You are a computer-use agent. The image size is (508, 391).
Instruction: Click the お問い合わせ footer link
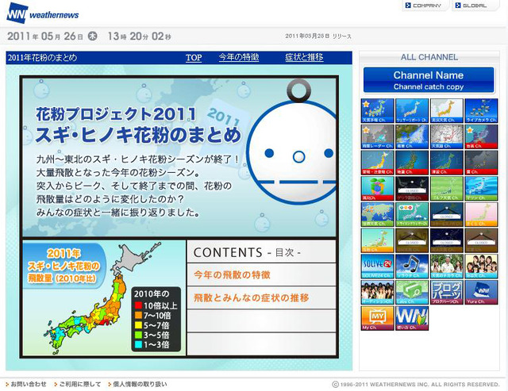pos(29,384)
